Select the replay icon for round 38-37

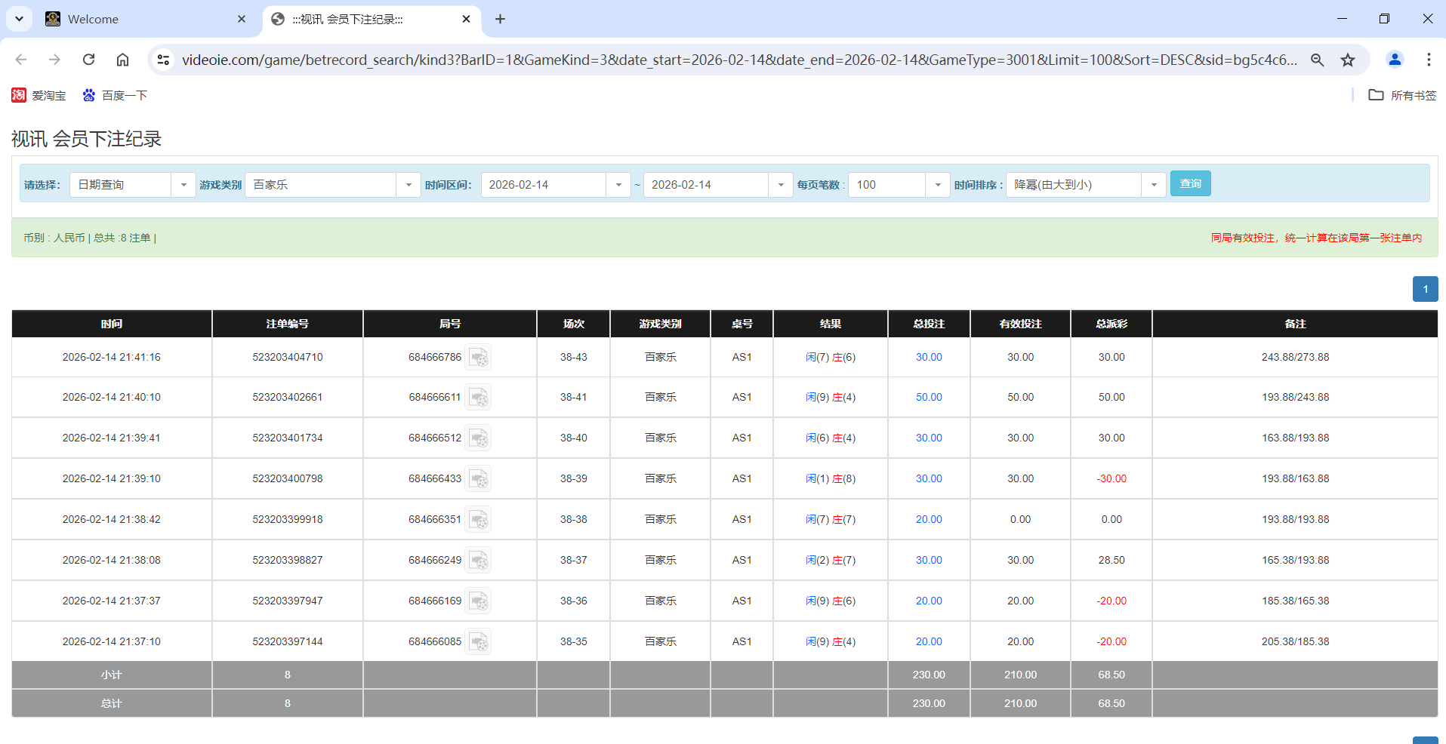click(x=479, y=560)
